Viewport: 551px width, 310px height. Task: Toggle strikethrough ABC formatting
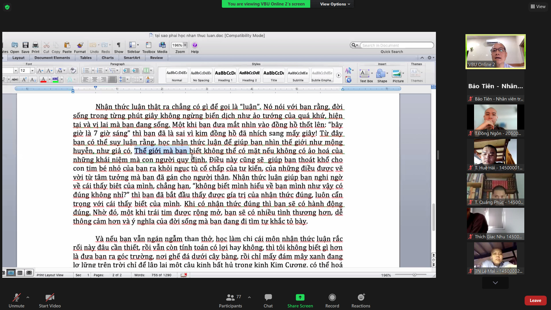15,80
